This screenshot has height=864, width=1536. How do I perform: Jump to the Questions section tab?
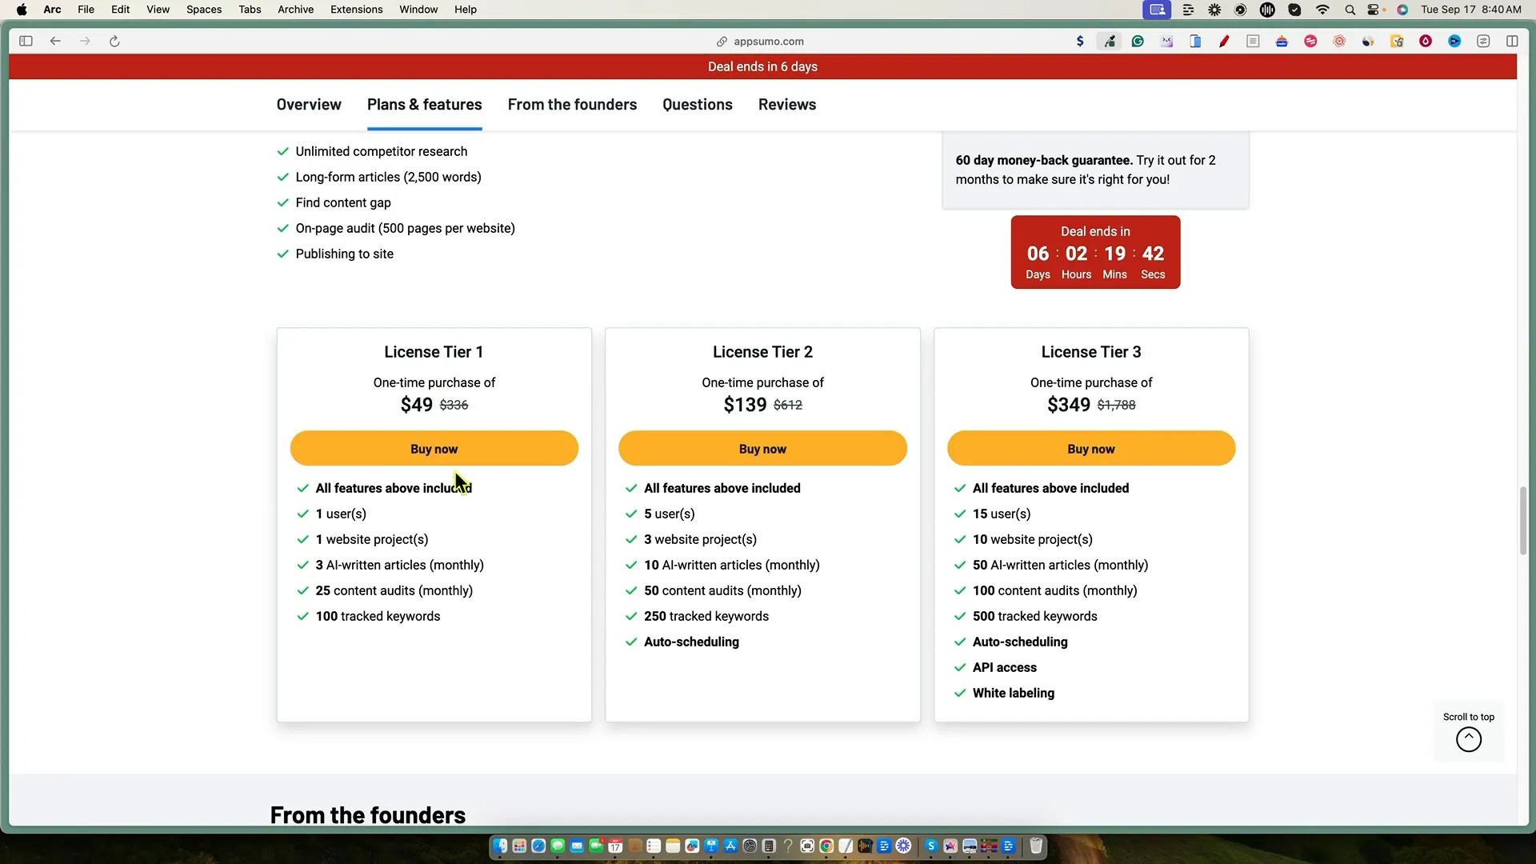(x=697, y=105)
